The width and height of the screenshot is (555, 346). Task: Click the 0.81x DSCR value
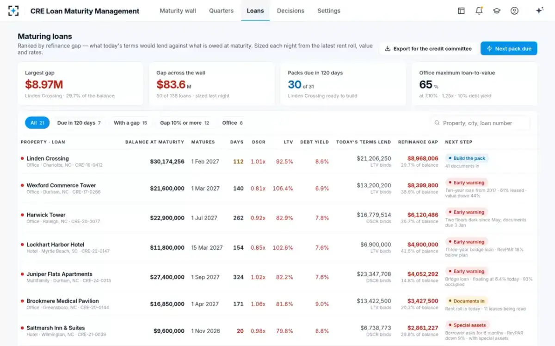tap(258, 188)
